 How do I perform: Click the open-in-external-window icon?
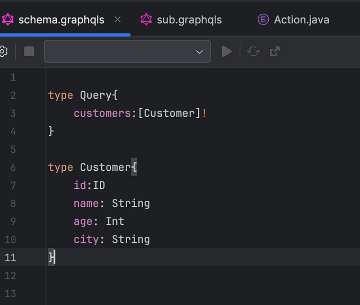coord(275,51)
